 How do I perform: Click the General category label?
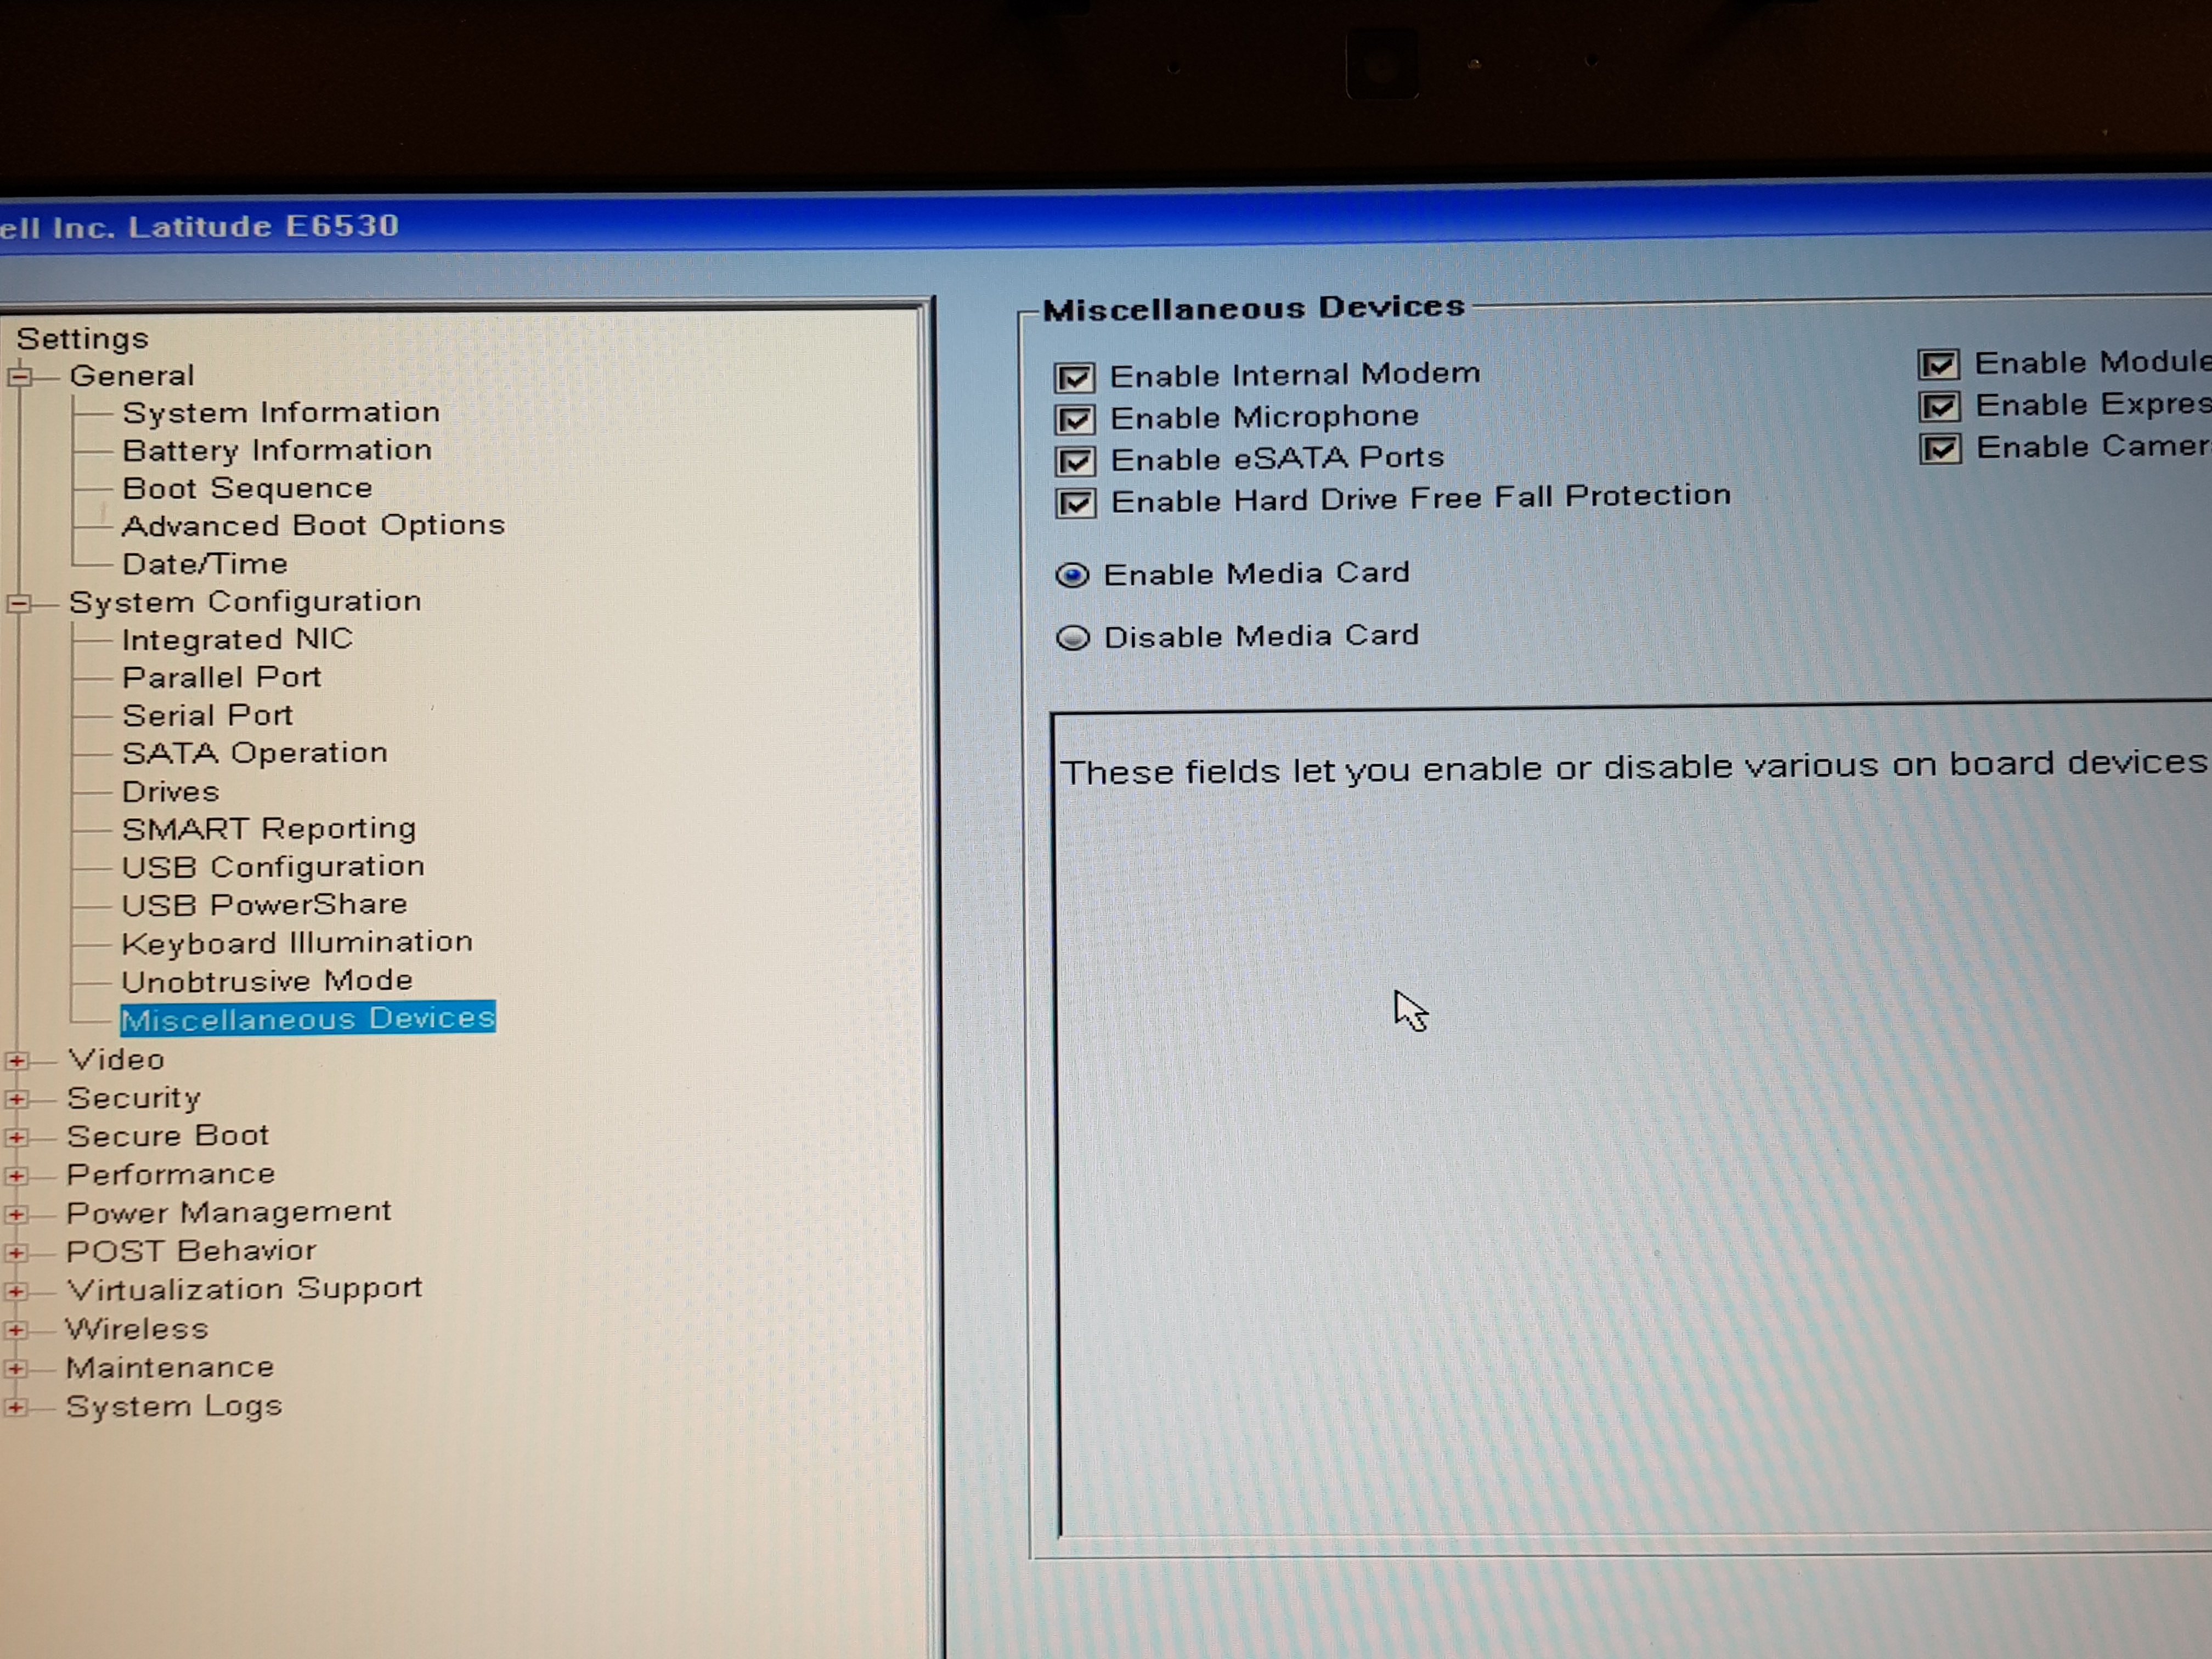pos(132,377)
